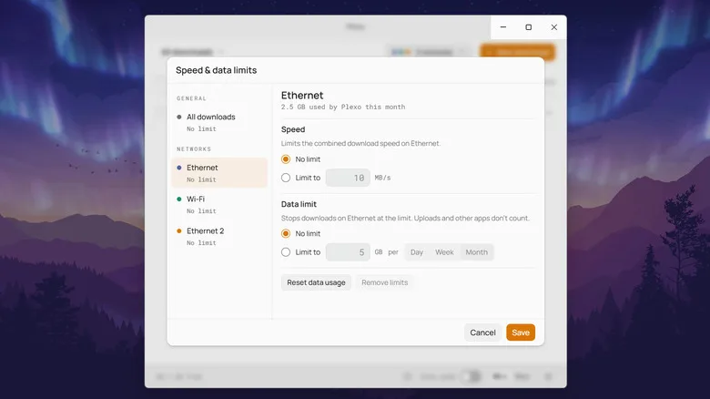710x399 pixels.
Task: Click the Reset data usage button
Action: click(x=316, y=282)
